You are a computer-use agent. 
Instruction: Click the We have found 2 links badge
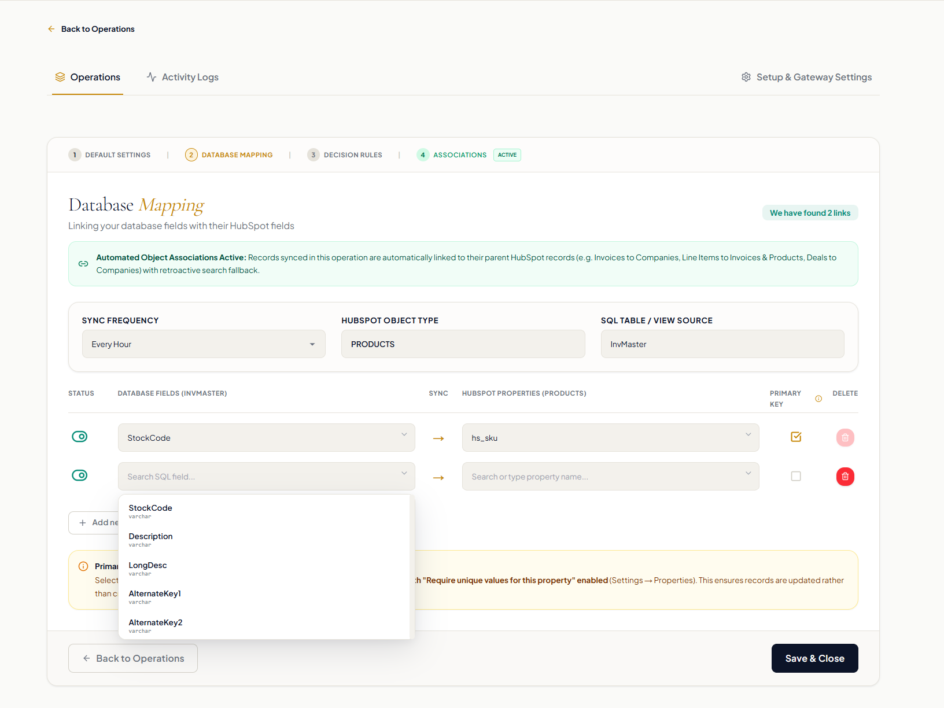click(x=810, y=213)
